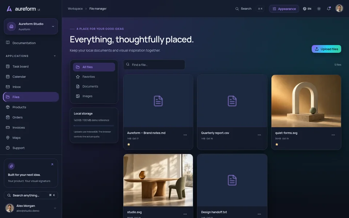Click the Workspace breadcrumb
This screenshot has height=218, width=349.
click(75, 9)
